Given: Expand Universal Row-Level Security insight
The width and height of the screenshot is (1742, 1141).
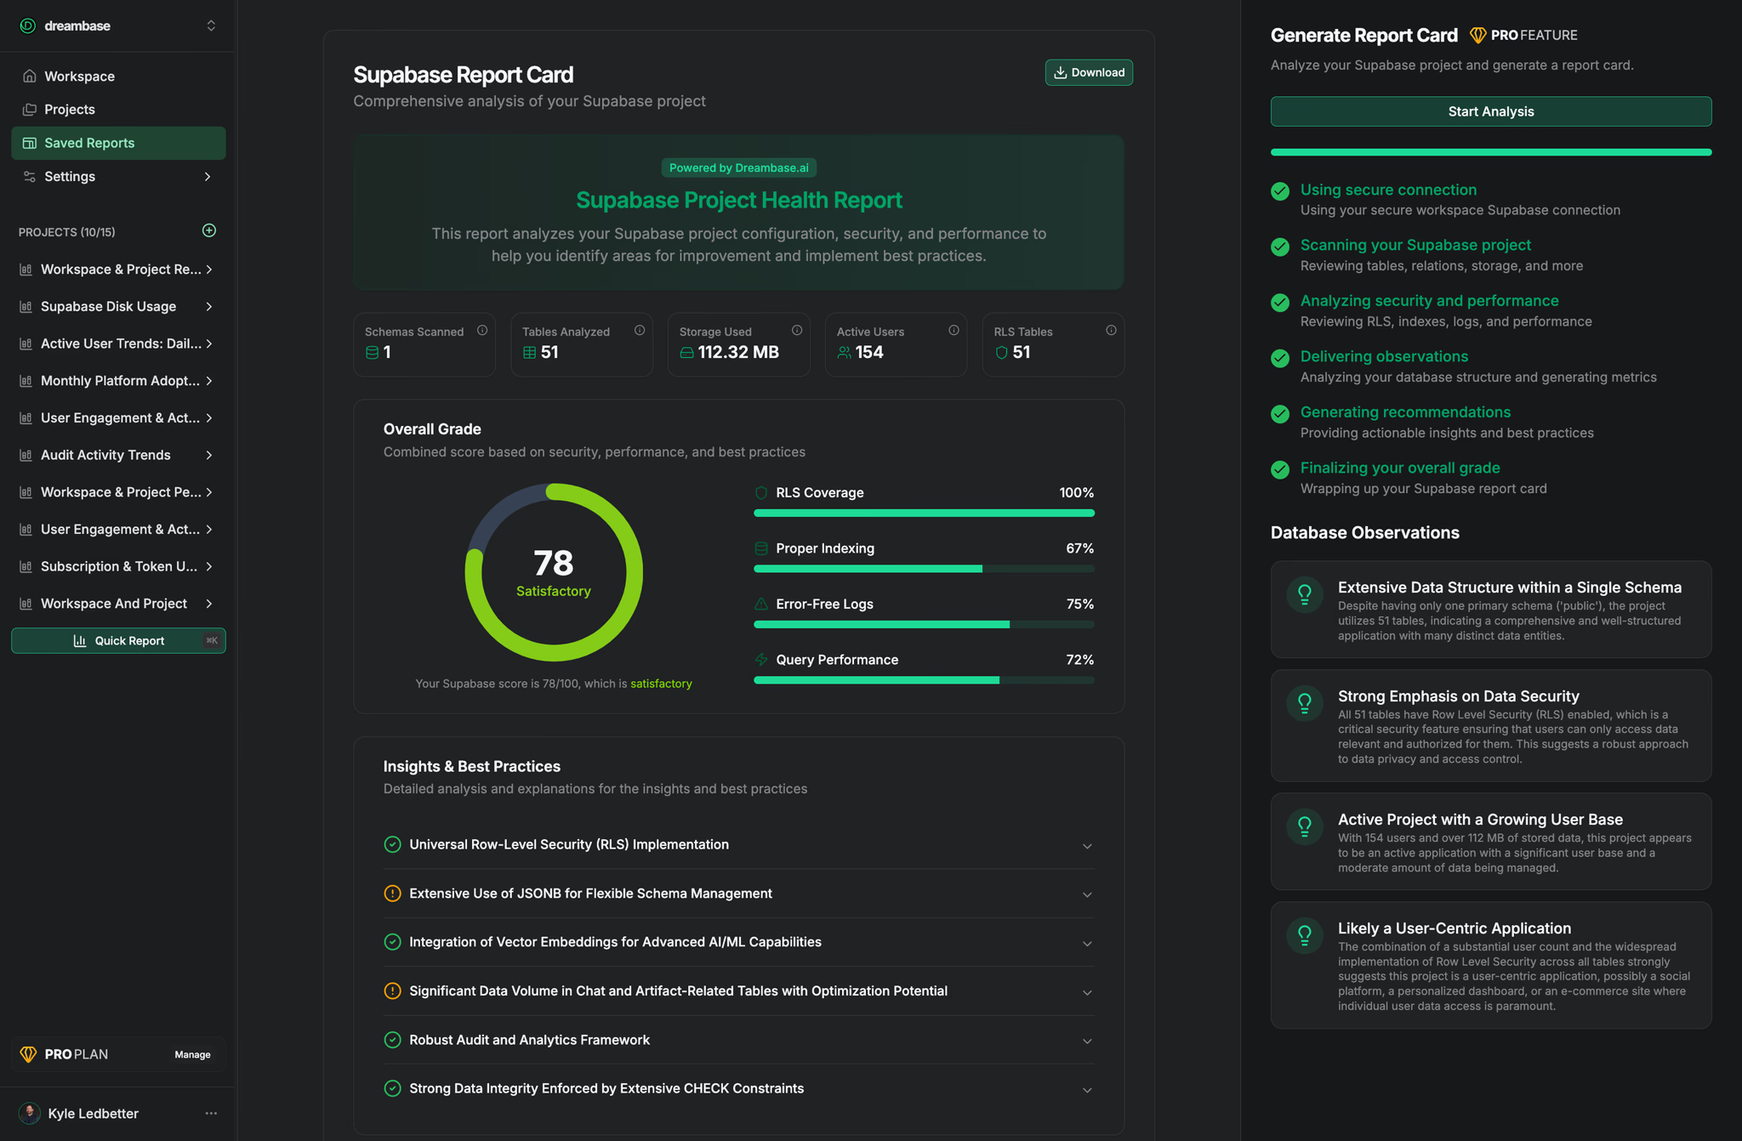Looking at the screenshot, I should 1086,846.
